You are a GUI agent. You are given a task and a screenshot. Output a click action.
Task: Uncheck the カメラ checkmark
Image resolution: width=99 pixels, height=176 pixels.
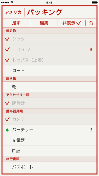click(7, 119)
